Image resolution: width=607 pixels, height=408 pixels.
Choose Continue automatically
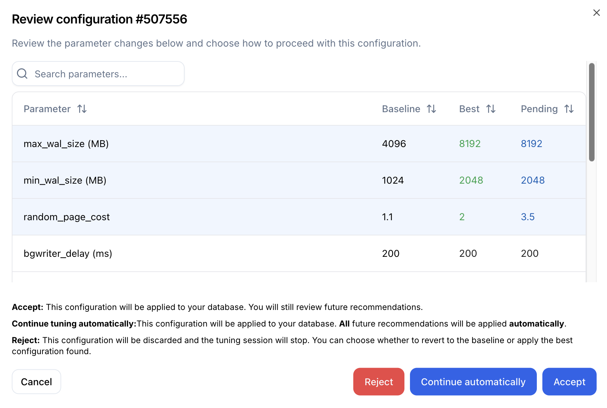(x=473, y=382)
